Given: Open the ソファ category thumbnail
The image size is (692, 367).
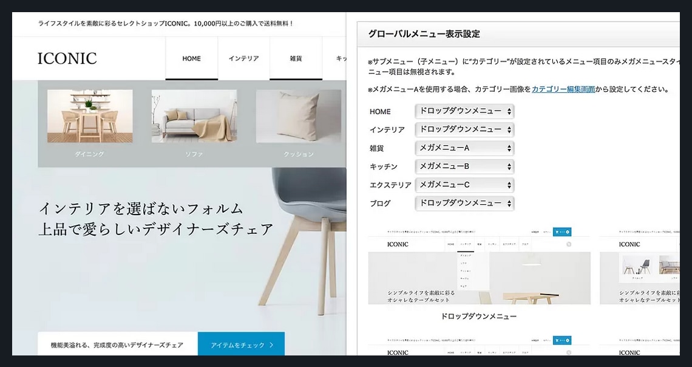Looking at the screenshot, I should [x=194, y=116].
